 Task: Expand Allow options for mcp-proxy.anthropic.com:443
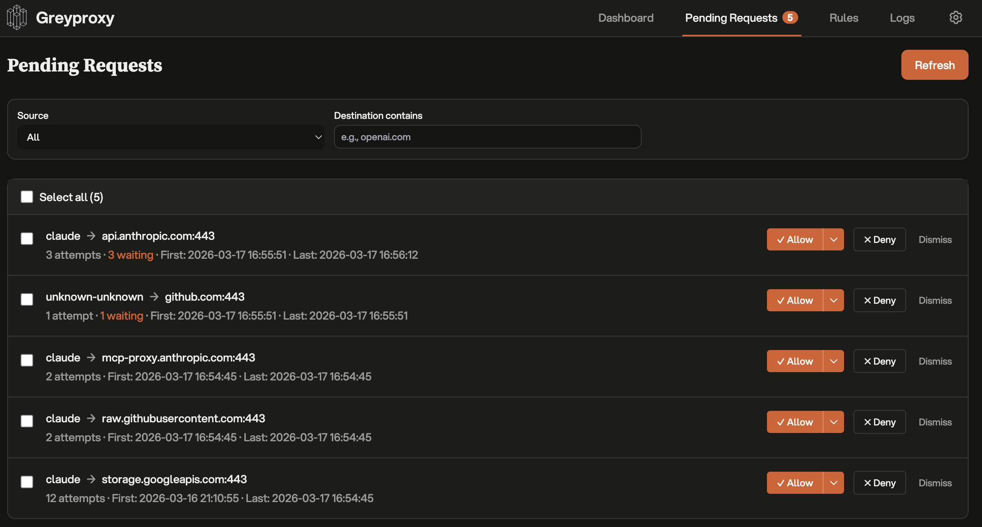coord(833,361)
